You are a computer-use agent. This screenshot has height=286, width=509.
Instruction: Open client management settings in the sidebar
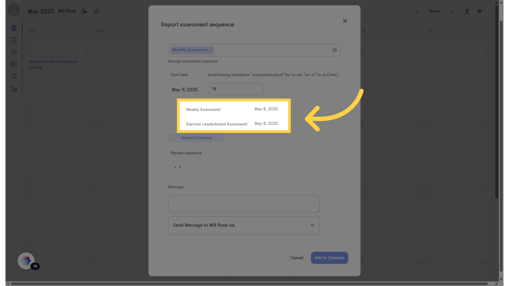pos(14,89)
